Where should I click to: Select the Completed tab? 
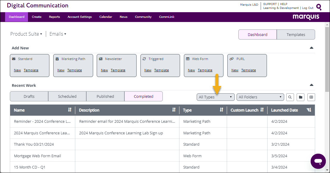[x=143, y=96]
